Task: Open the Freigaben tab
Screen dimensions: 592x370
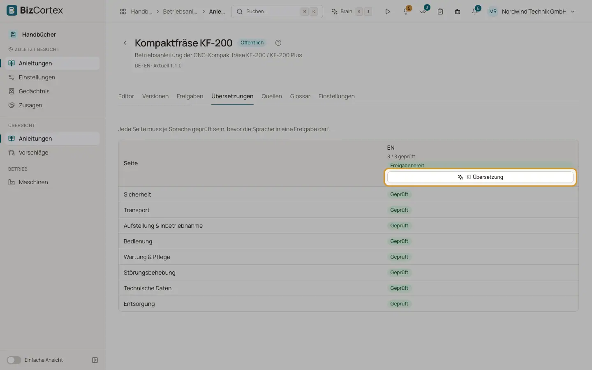Action: pyautogui.click(x=190, y=96)
